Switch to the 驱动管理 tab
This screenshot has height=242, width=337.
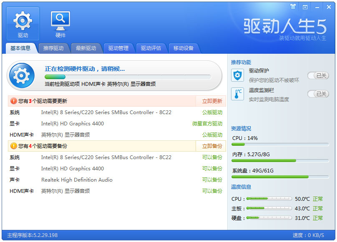coord(118,48)
